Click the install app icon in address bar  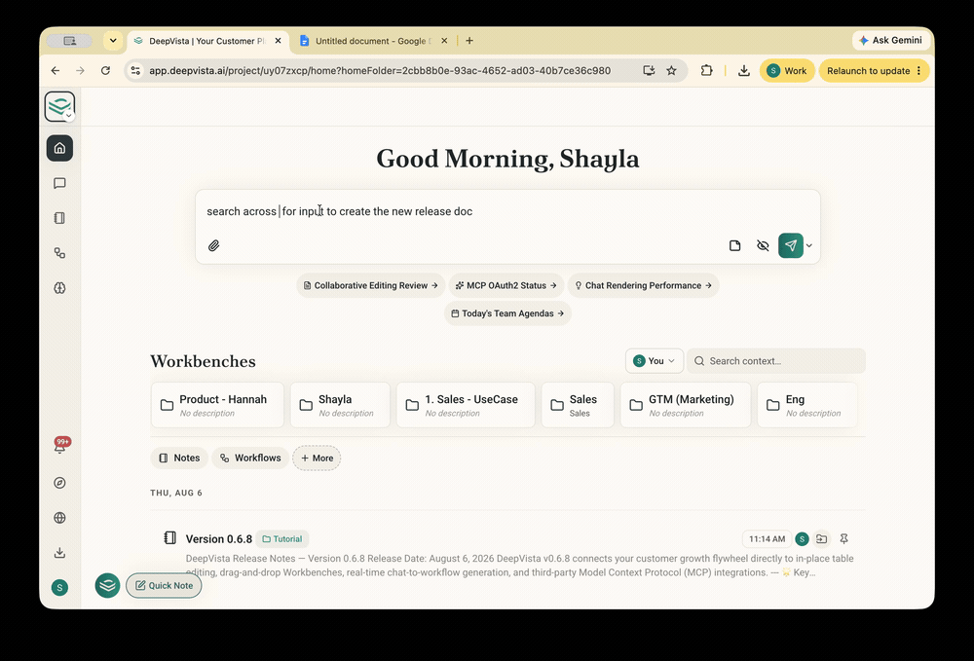coord(649,71)
